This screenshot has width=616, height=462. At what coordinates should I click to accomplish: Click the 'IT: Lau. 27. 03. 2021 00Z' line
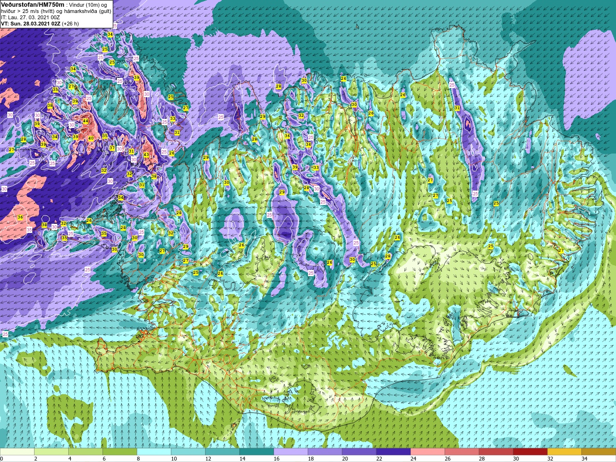(x=30, y=17)
